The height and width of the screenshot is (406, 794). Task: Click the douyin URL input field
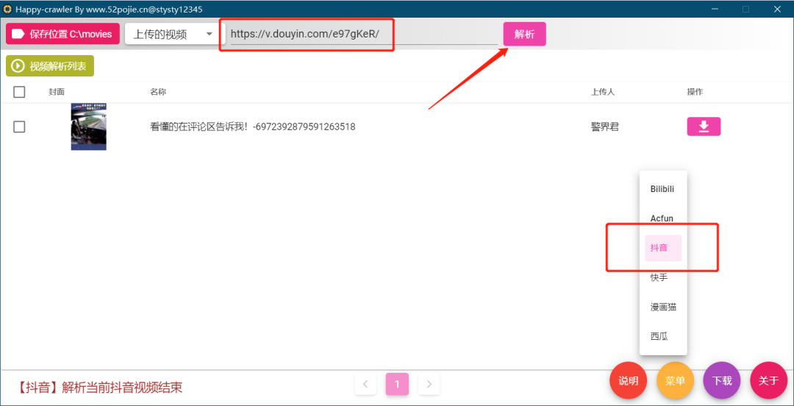pyautogui.click(x=364, y=34)
